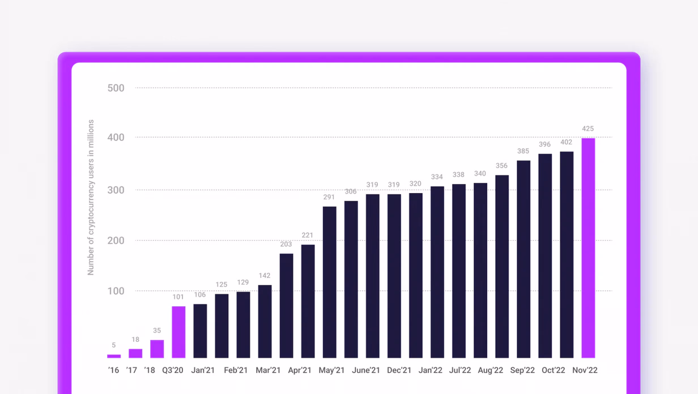Click the '18 bar labeled 35
This screenshot has height=394, width=698.
point(157,349)
